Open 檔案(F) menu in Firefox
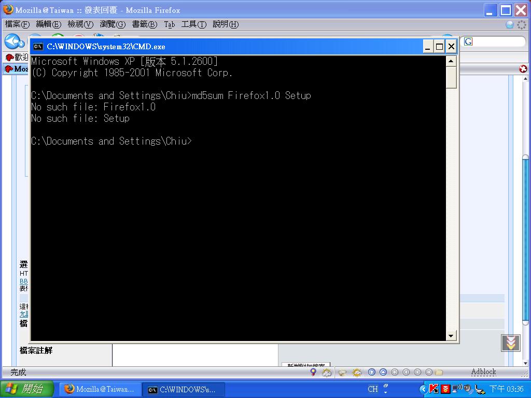This screenshot has height=398, width=531. pos(17,24)
